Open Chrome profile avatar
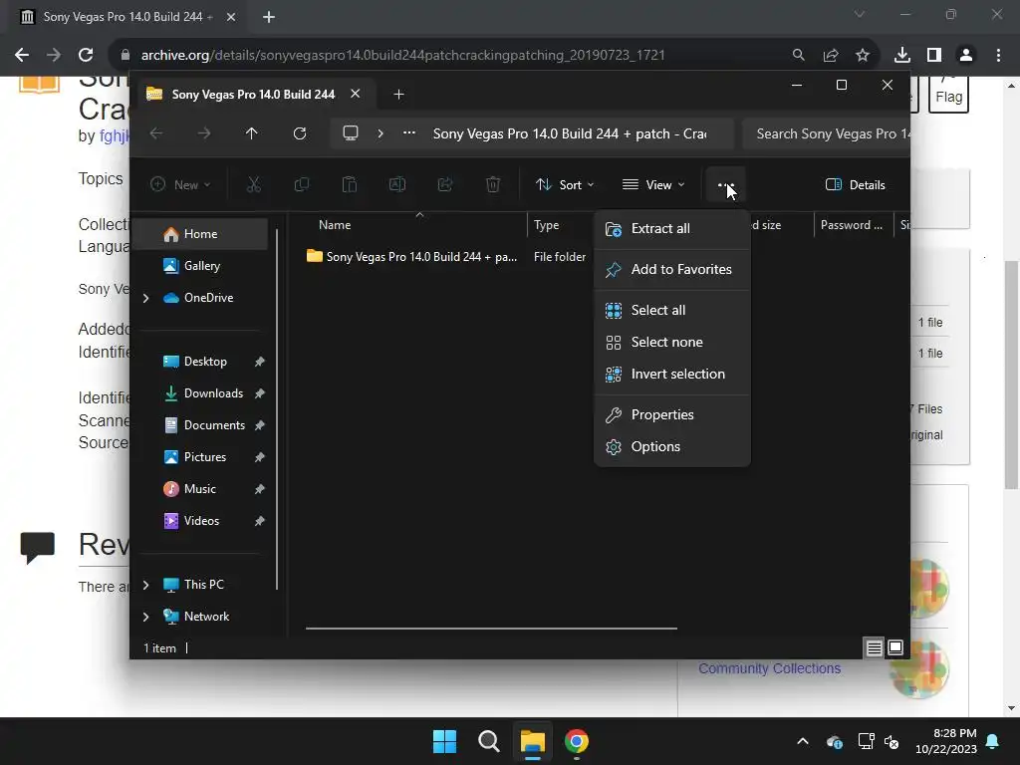Viewport: 1020px width, 765px height. click(966, 56)
